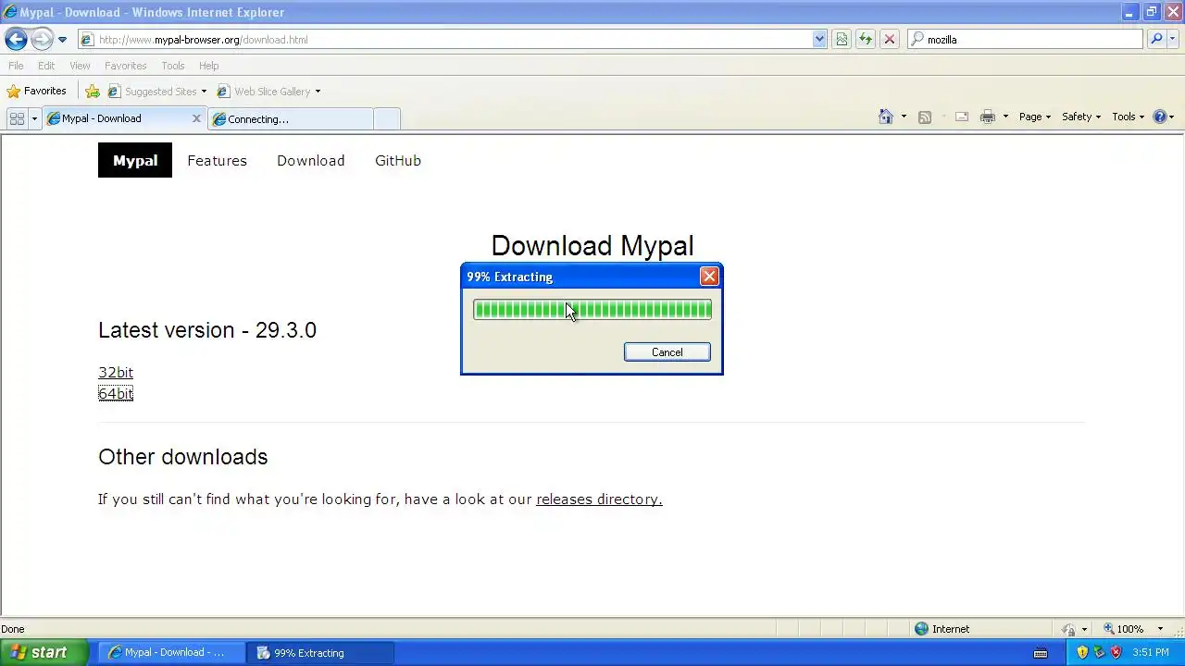Click the Print icon
Viewport: 1185px width, 666px height.
988,117
